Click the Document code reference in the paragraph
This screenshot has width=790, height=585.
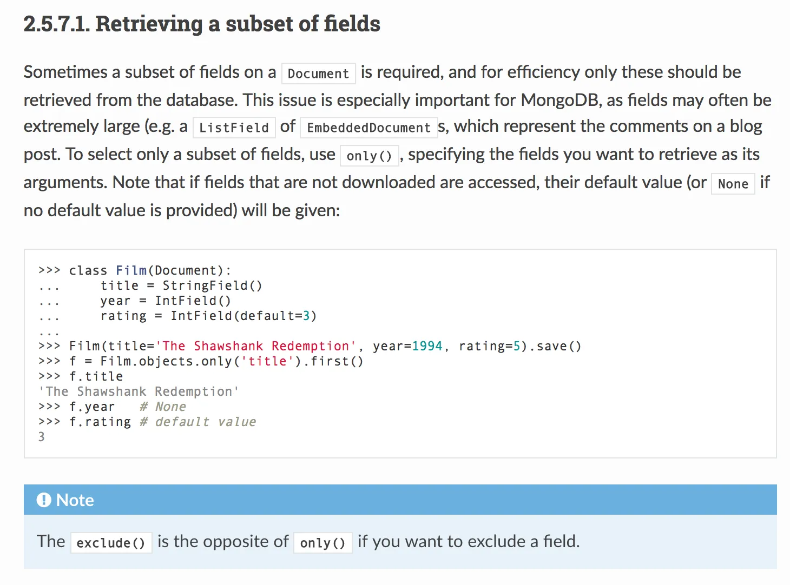pos(318,74)
